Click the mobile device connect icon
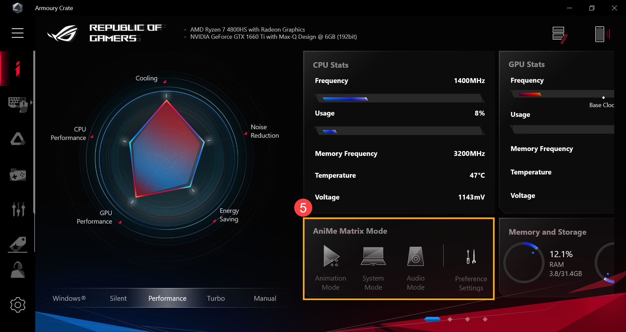This screenshot has width=626, height=332. tap(602, 34)
